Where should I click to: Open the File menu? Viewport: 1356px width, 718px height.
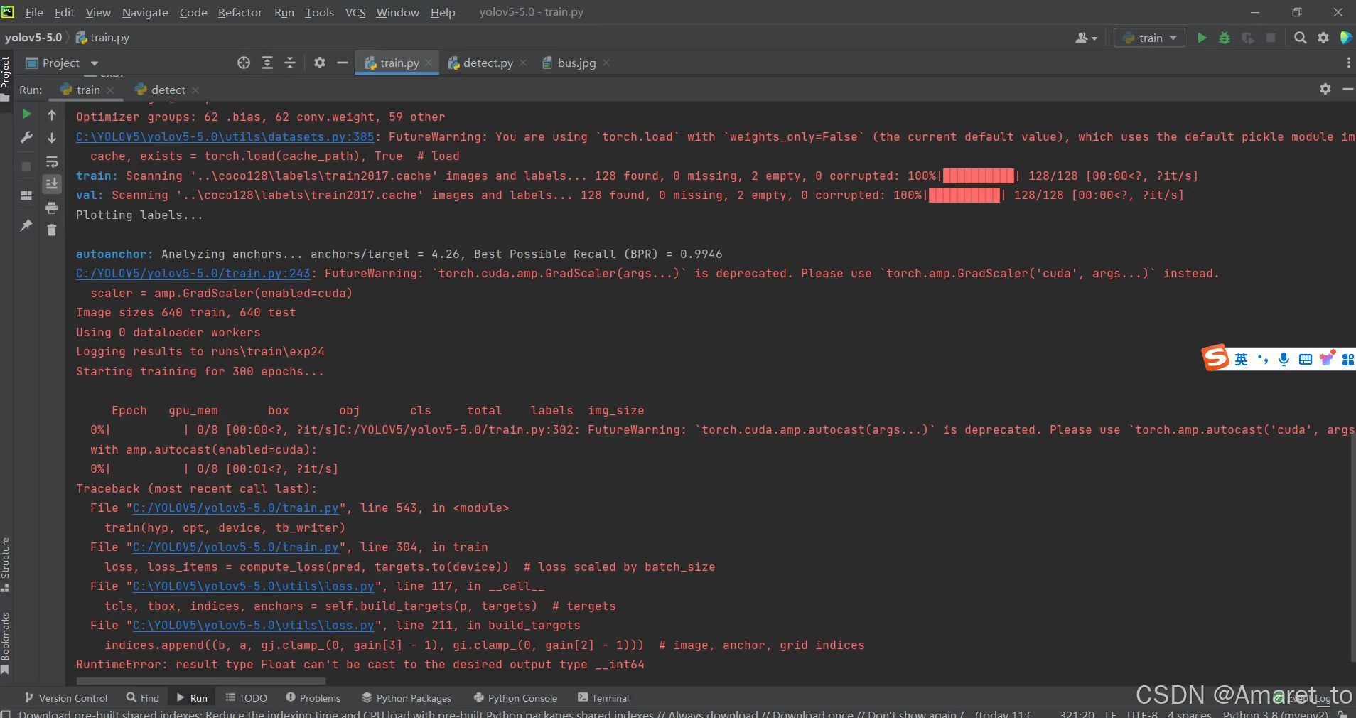click(33, 12)
